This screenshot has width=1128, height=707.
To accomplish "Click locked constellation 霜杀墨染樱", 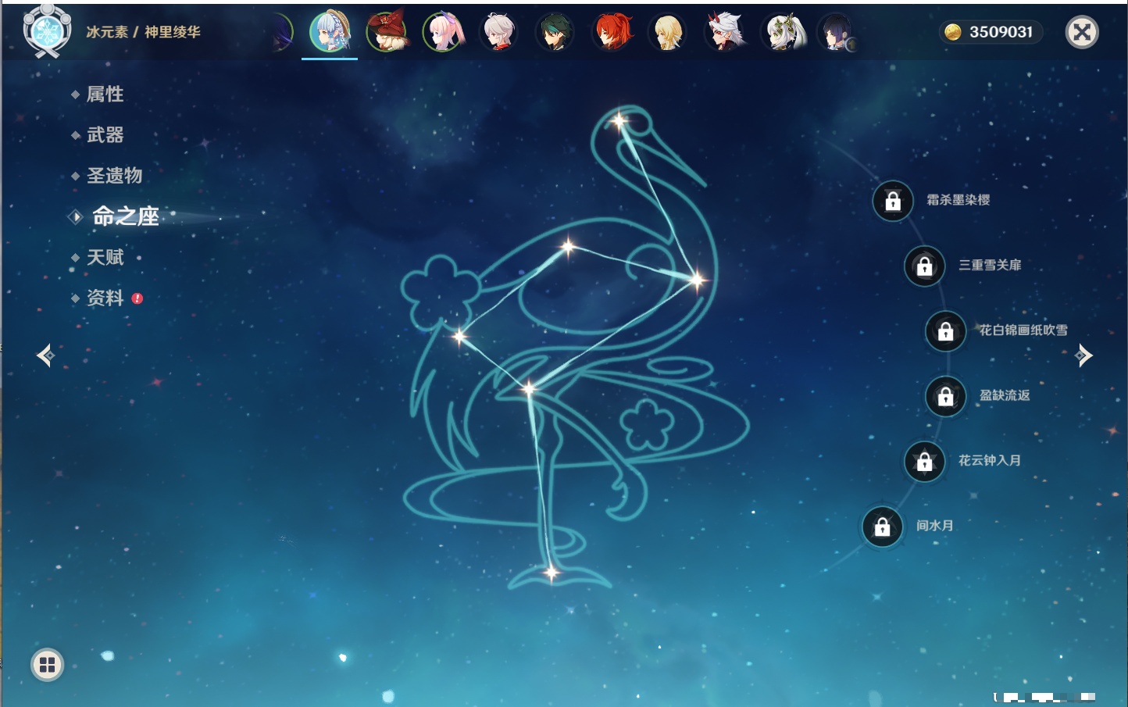I will [893, 202].
